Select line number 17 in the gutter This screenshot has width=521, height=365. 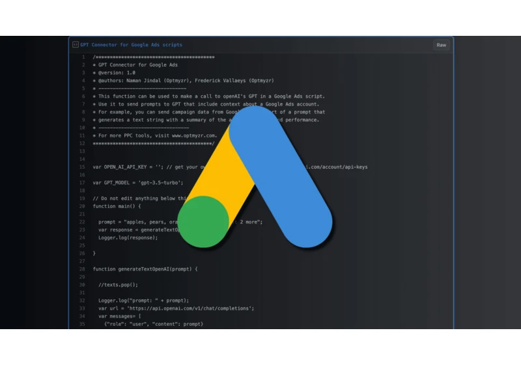click(x=82, y=183)
